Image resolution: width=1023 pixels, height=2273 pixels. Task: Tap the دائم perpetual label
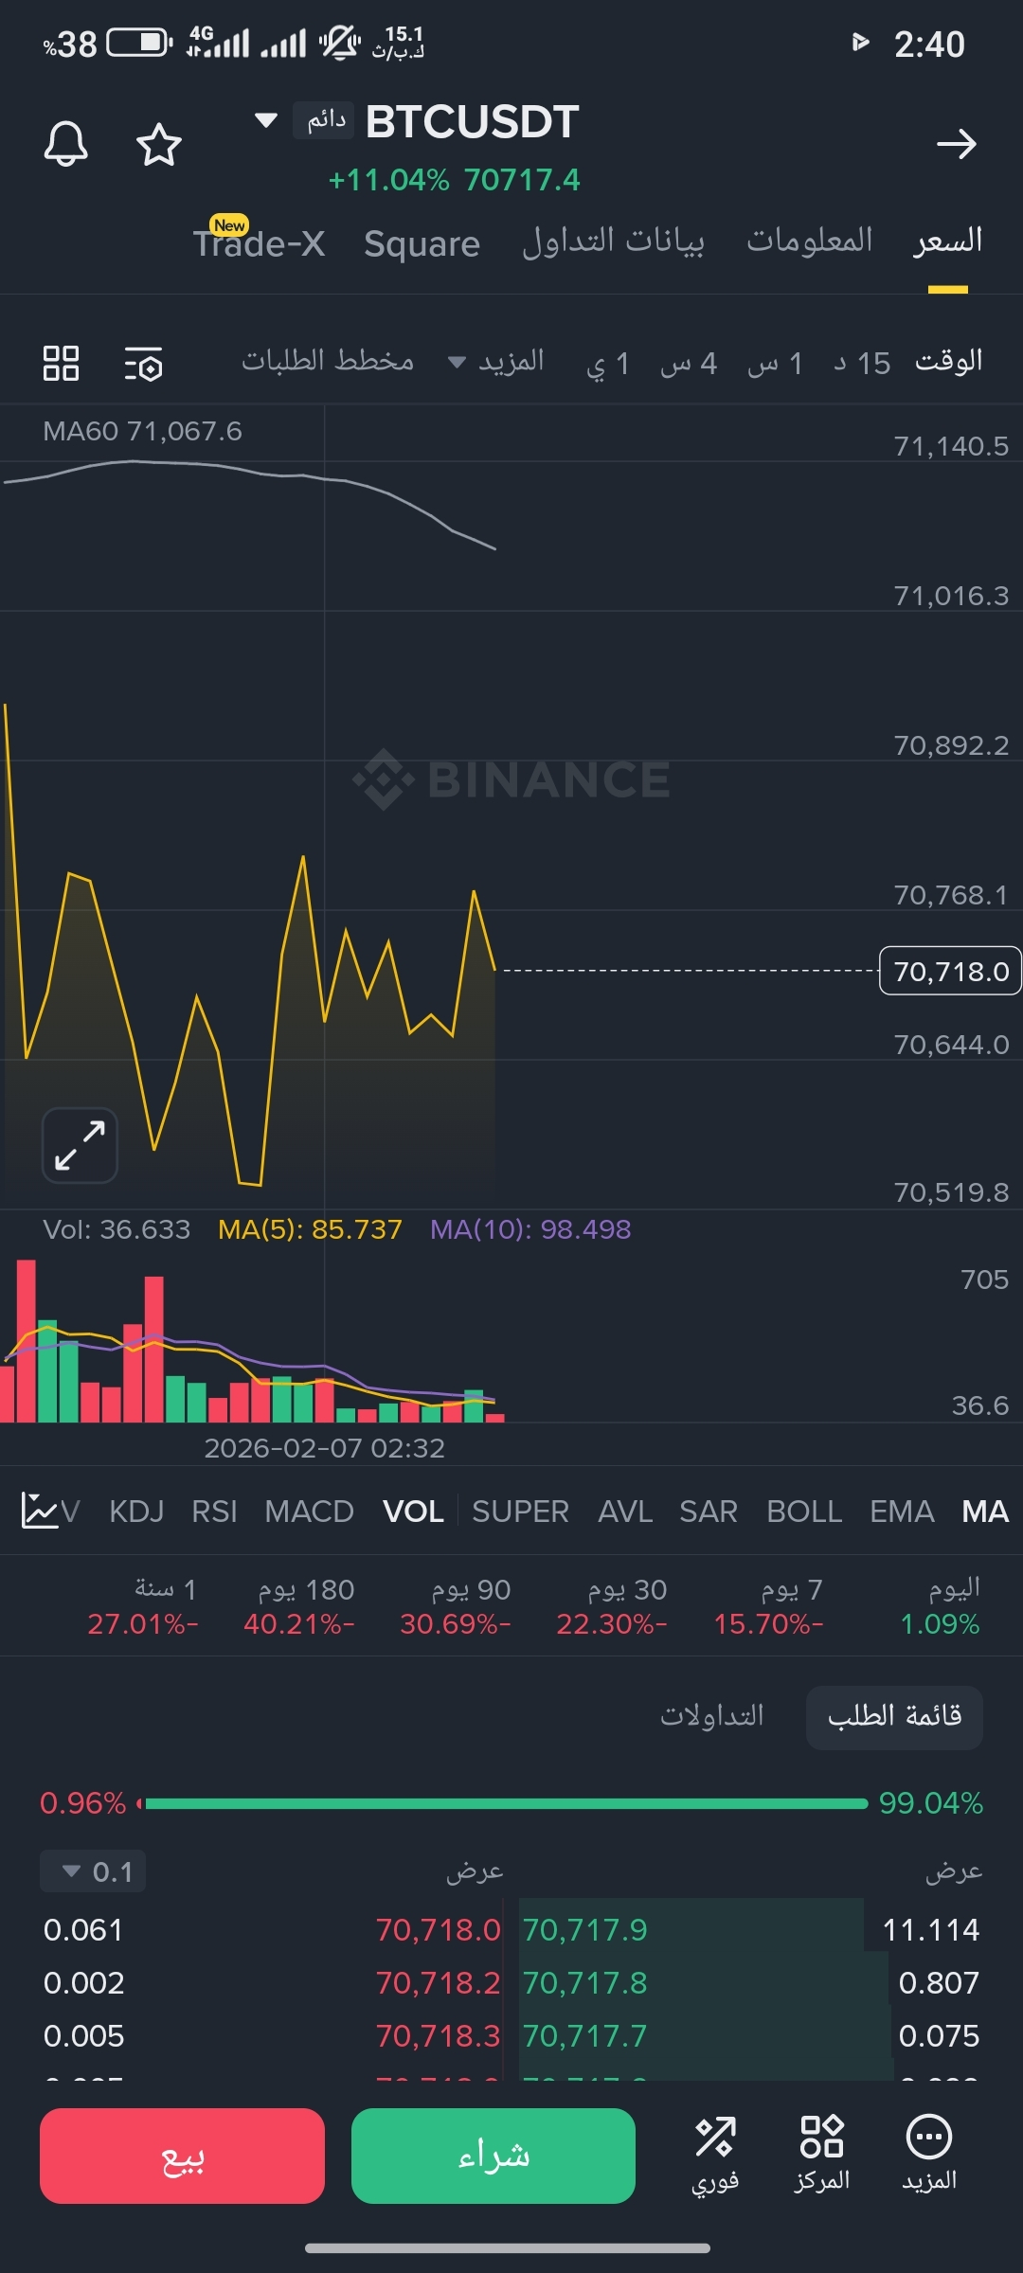tap(324, 120)
